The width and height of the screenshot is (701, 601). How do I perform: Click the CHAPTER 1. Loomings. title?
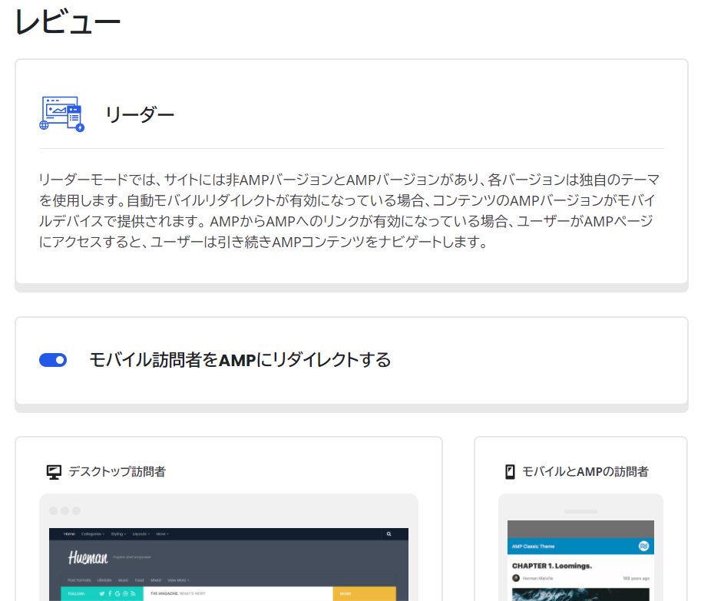click(552, 566)
